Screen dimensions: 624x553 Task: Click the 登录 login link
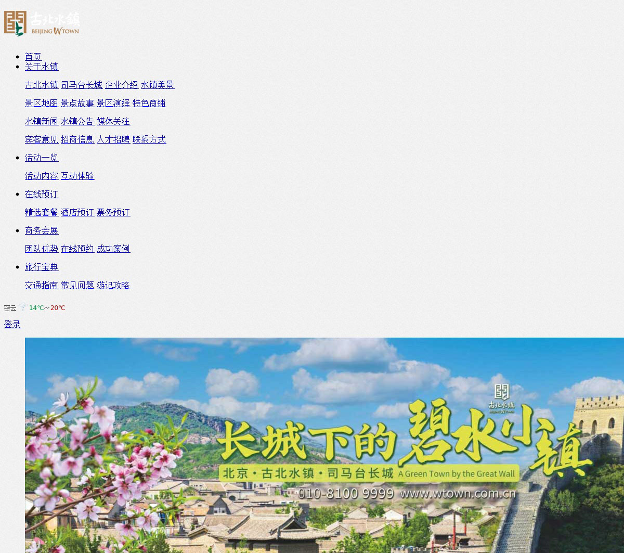click(x=12, y=324)
